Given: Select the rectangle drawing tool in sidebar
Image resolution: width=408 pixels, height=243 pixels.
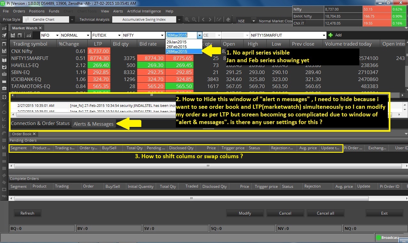Looking at the screenshot, I should click(4, 189).
